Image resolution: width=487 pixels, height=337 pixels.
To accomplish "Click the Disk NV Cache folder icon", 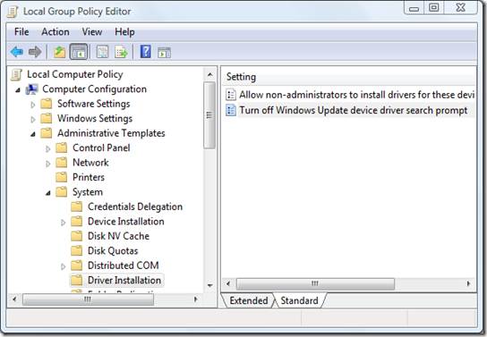I will click(76, 236).
